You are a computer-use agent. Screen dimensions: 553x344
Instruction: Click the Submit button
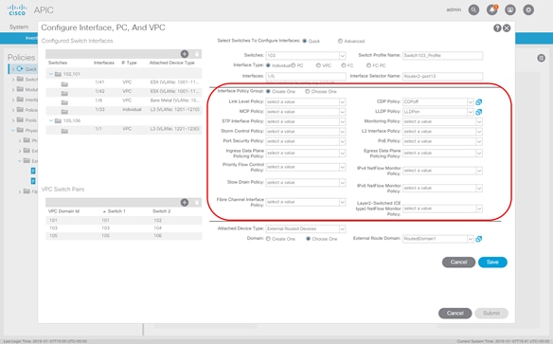click(x=491, y=313)
